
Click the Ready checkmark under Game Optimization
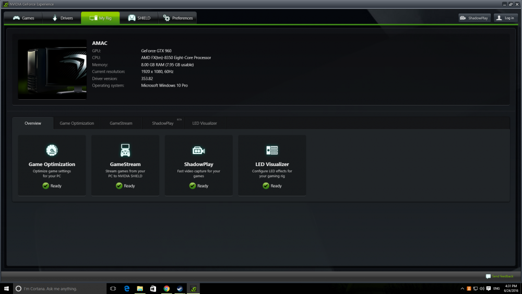click(x=45, y=186)
